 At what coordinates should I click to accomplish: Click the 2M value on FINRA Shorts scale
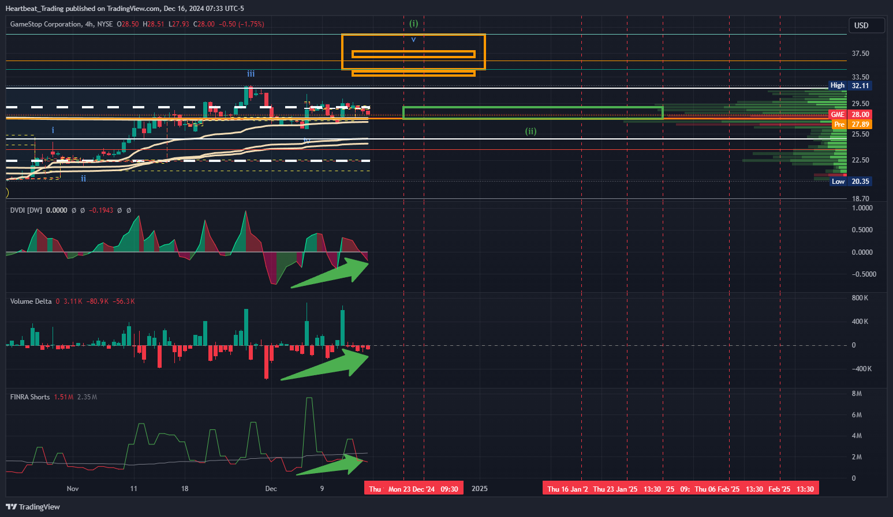click(857, 457)
